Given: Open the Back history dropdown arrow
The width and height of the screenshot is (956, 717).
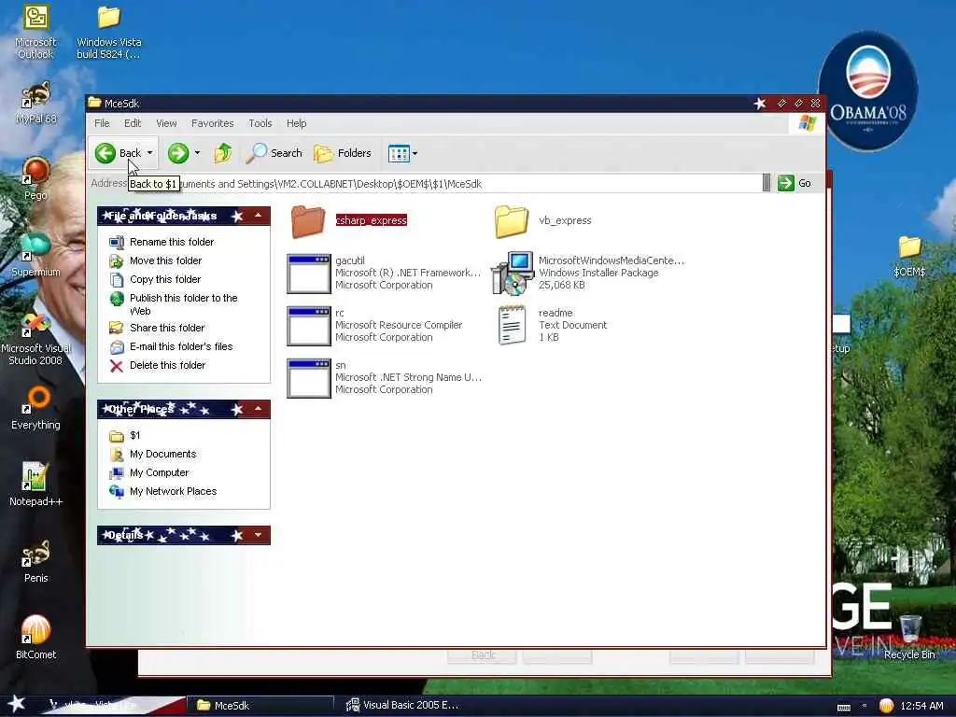Looking at the screenshot, I should coord(150,153).
